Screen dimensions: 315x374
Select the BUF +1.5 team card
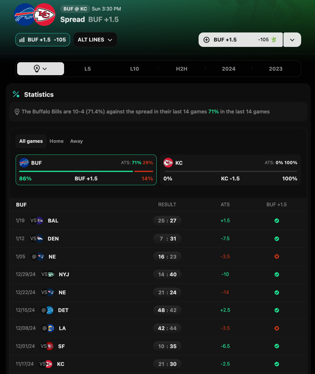(86, 170)
